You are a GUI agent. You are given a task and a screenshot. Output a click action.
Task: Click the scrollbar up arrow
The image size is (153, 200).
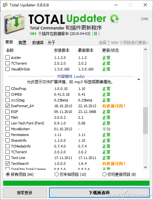(145, 50)
